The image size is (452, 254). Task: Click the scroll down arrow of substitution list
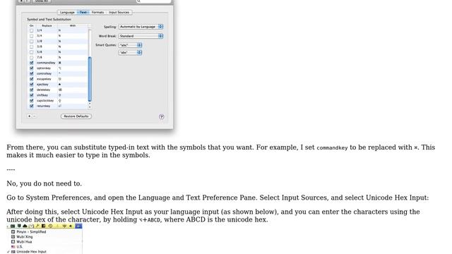click(x=90, y=107)
